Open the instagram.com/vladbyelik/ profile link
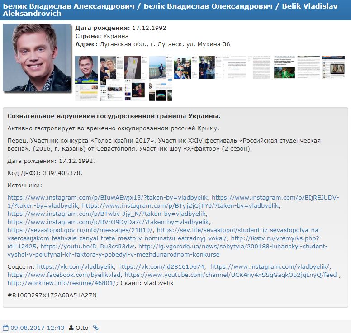This screenshot has width=351, height=333. point(270,266)
